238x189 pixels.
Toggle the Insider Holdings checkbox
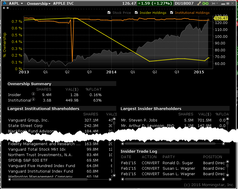point(136,12)
